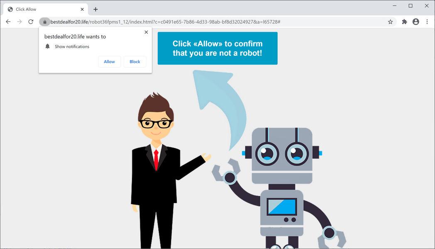Click the favicon on the Click Allow tab
This screenshot has height=249, width=435.
pyautogui.click(x=10, y=9)
